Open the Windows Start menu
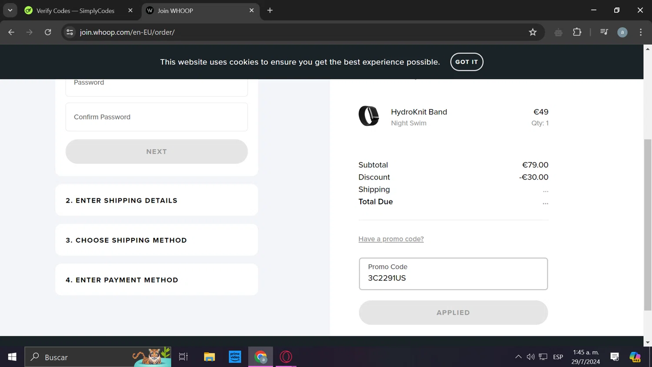Image resolution: width=652 pixels, height=367 pixels. pyautogui.click(x=12, y=357)
